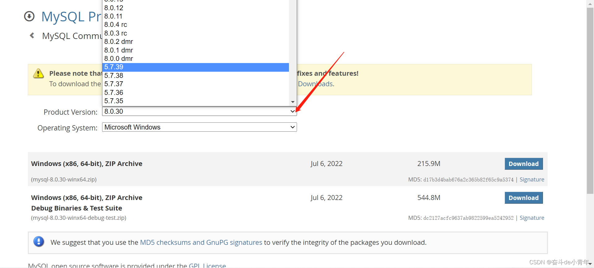
Task: Open MD5 checksums and GnuPG signatures link
Action: pyautogui.click(x=201, y=242)
